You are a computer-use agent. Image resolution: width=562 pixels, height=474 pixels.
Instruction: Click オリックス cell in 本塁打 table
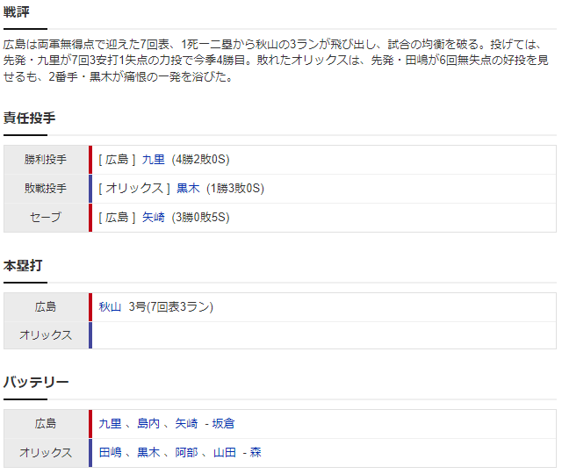46,335
